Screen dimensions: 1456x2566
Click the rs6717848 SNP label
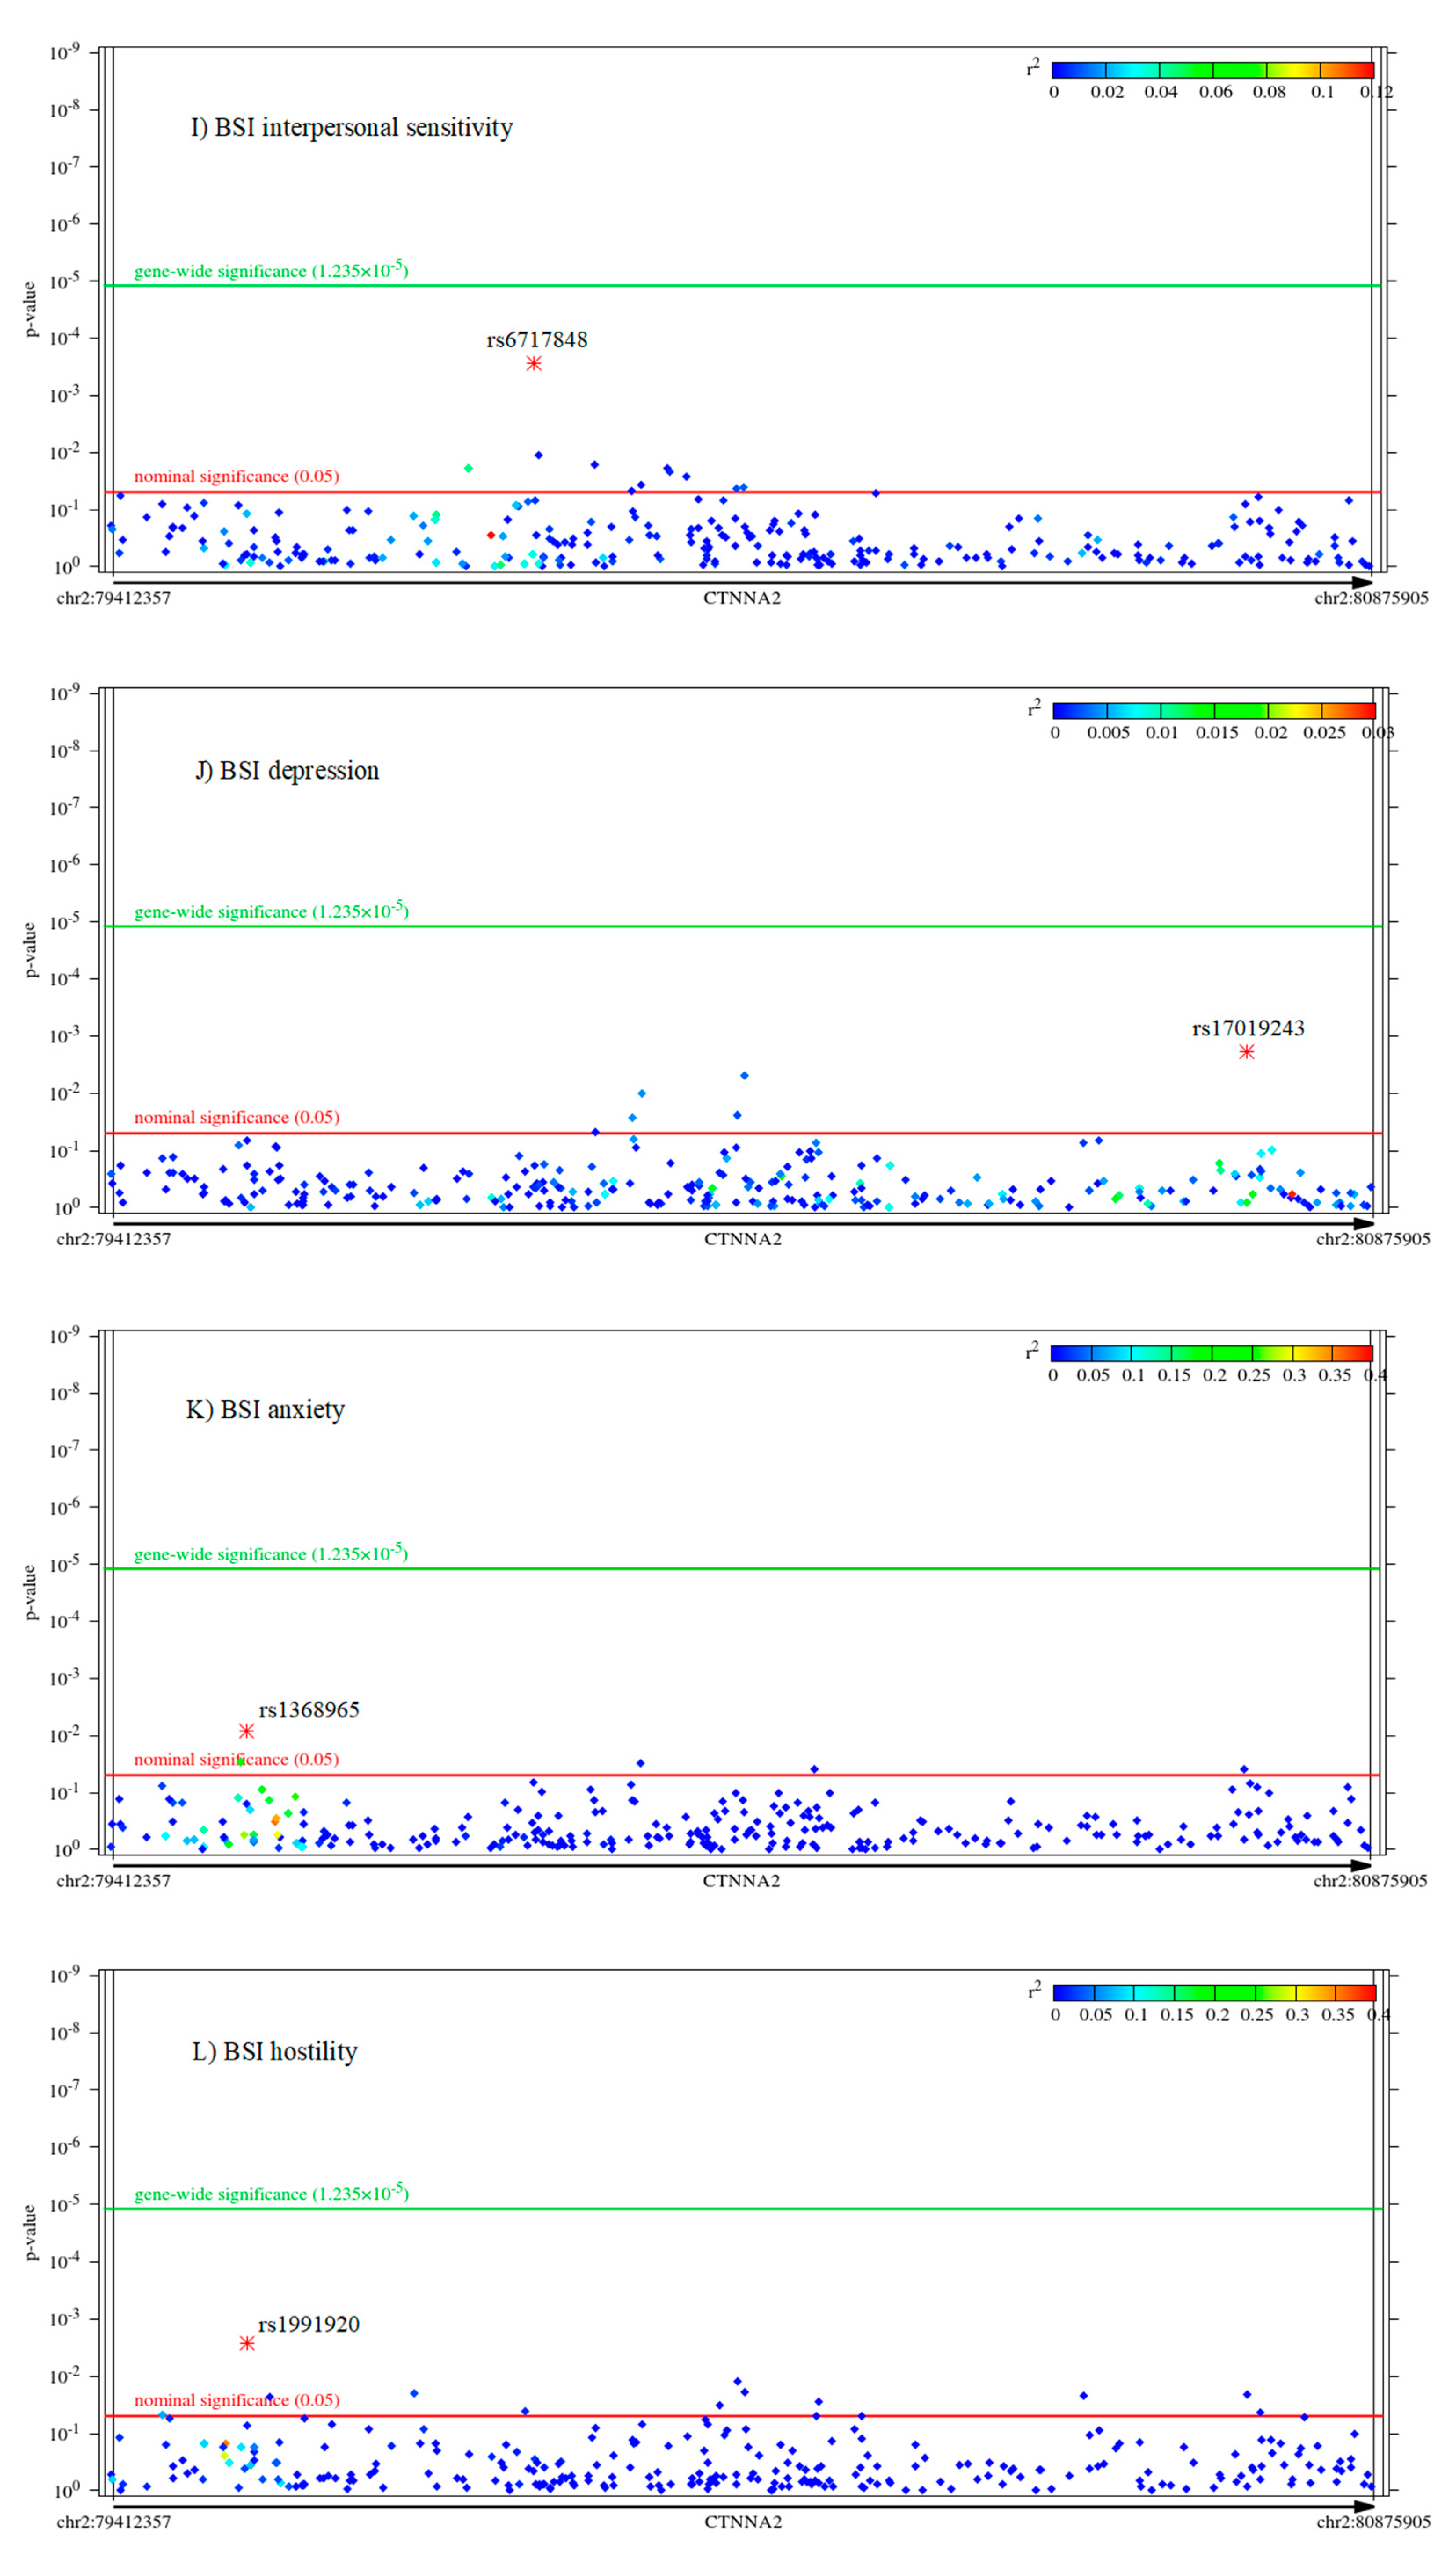click(x=537, y=340)
